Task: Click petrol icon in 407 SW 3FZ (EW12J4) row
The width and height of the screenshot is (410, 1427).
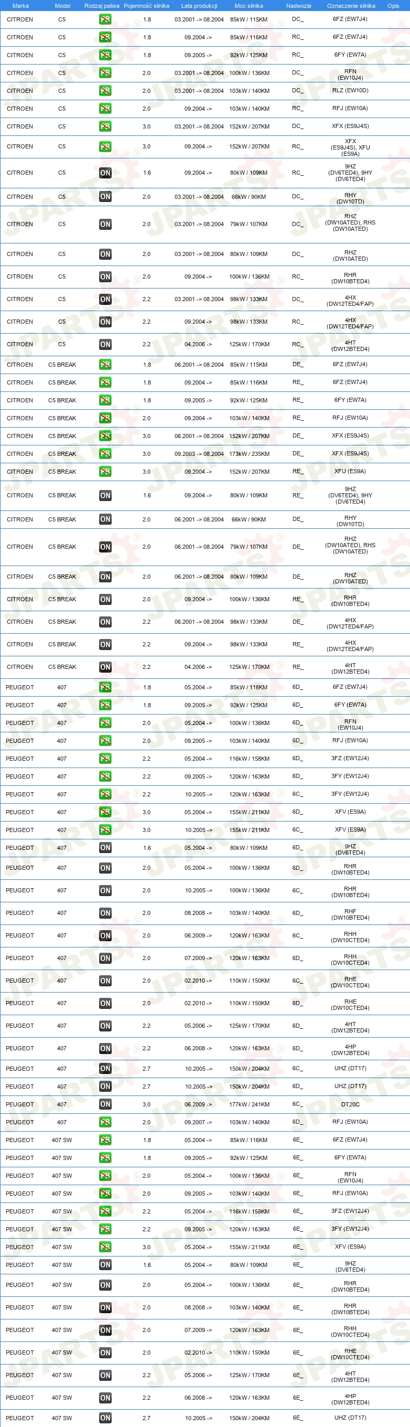Action: [x=105, y=1211]
